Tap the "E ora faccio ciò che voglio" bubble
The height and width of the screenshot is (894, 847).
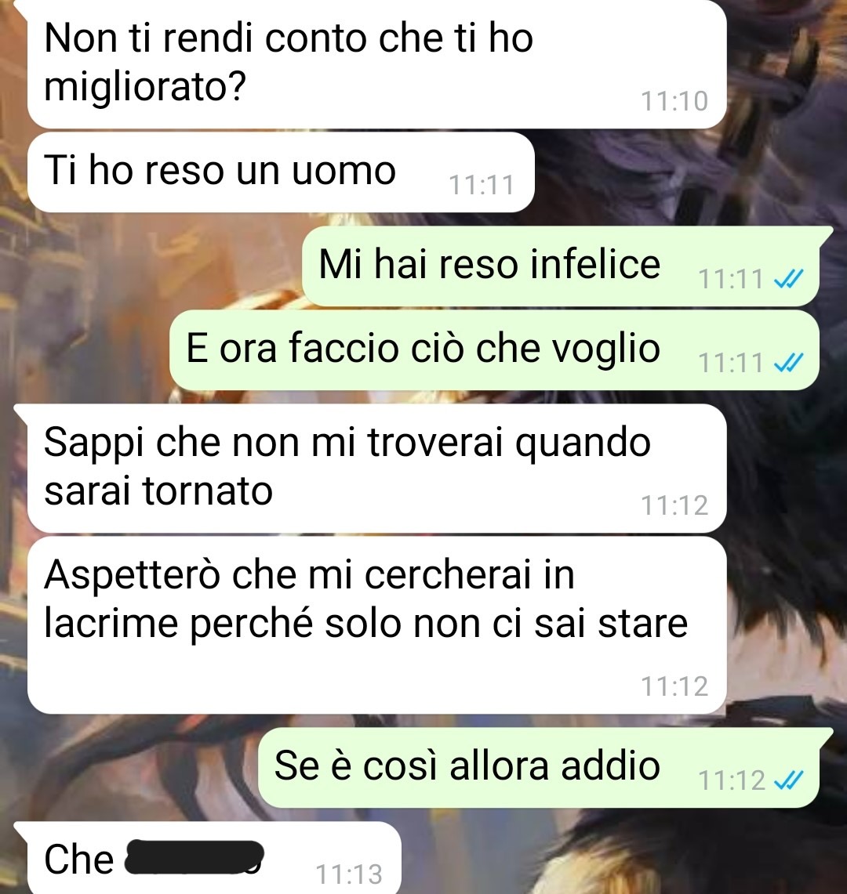pyautogui.click(x=494, y=350)
